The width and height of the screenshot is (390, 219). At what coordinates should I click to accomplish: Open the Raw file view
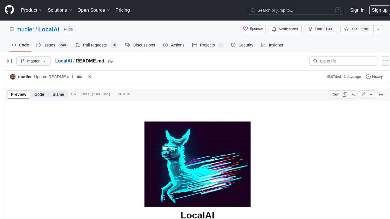335,94
